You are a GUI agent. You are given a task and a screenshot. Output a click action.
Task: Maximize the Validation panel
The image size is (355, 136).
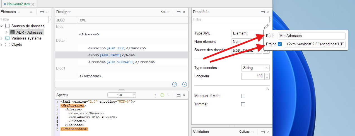[263, 132]
